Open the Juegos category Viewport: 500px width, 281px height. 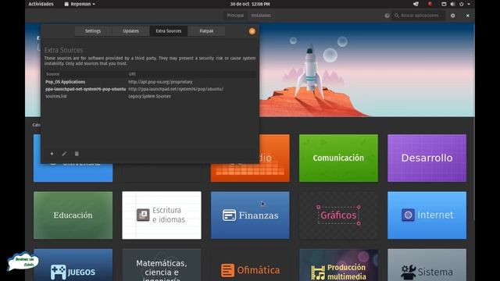click(73, 265)
